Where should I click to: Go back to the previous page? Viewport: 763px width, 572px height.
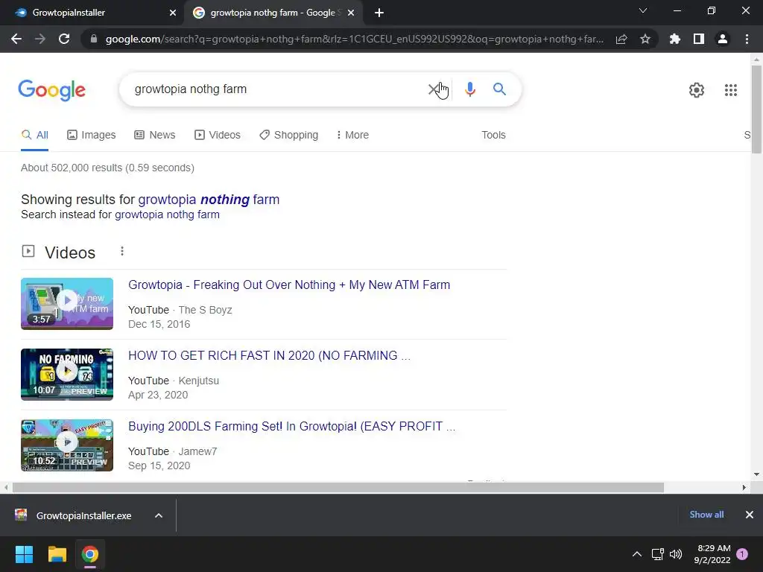(16, 39)
